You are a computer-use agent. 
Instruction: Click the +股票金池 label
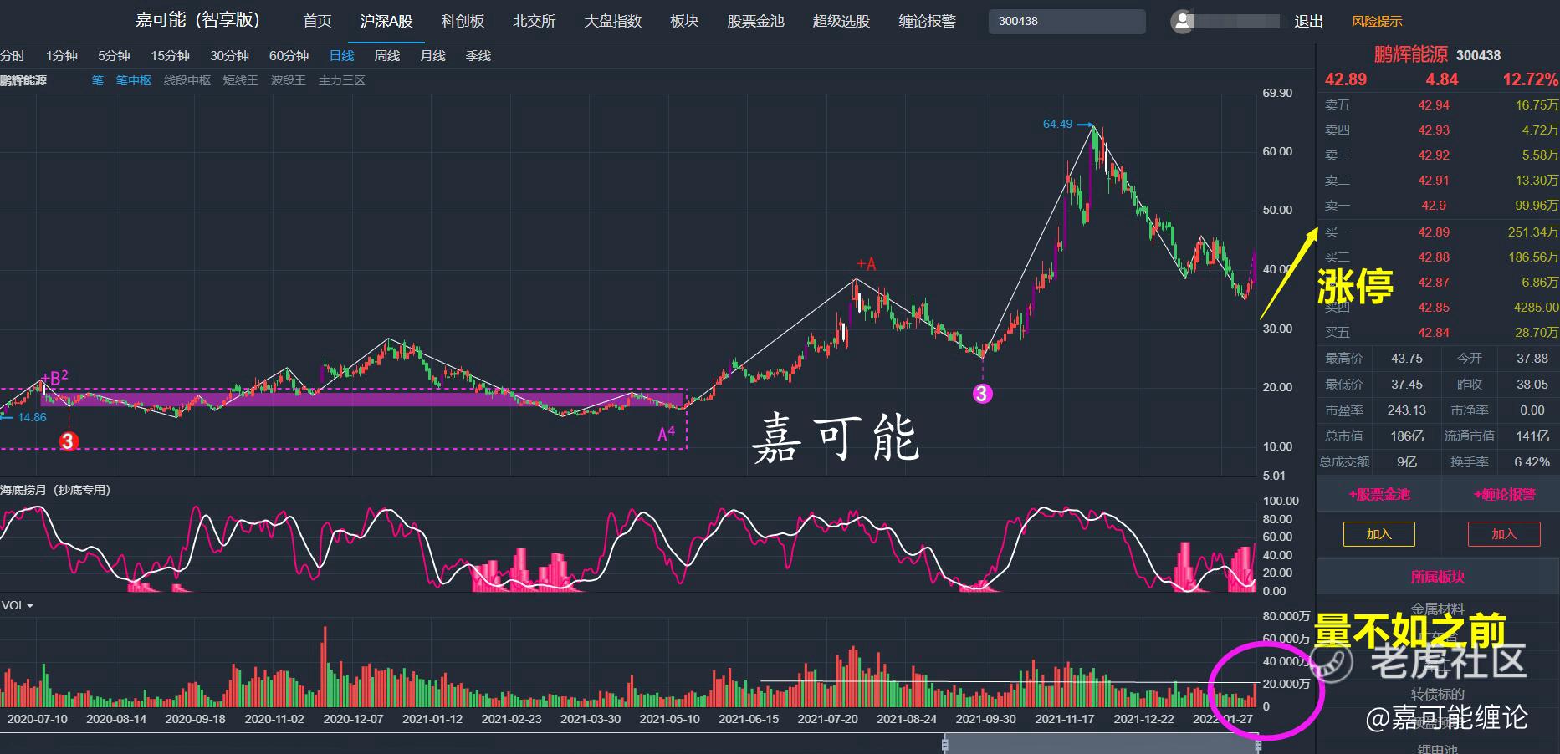click(x=1379, y=495)
